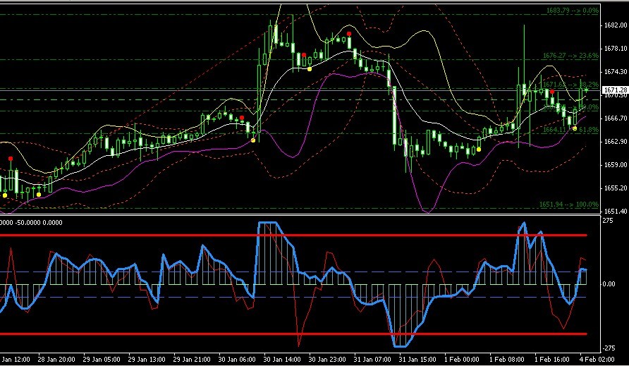Click the 1674.30 price axis label
This screenshot has height=366, width=629.
coord(616,72)
